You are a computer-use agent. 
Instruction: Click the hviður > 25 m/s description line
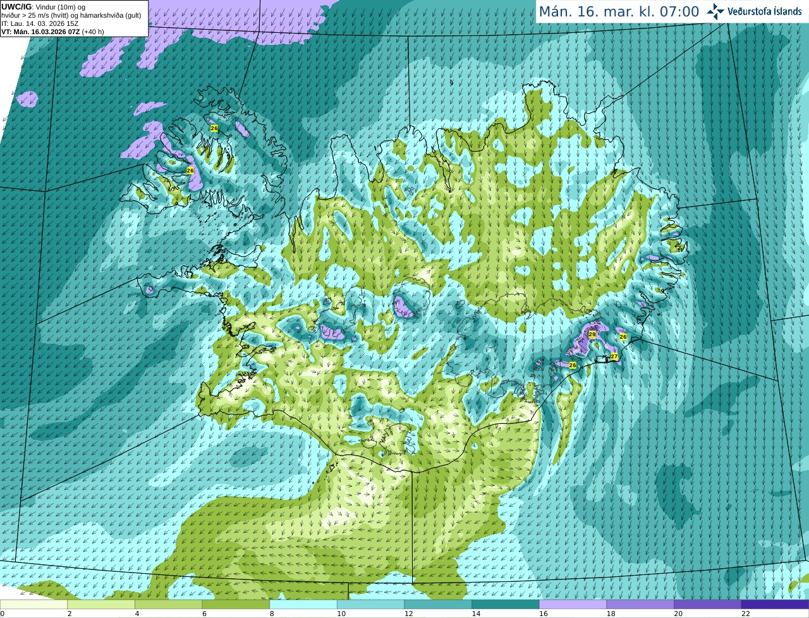click(x=71, y=15)
